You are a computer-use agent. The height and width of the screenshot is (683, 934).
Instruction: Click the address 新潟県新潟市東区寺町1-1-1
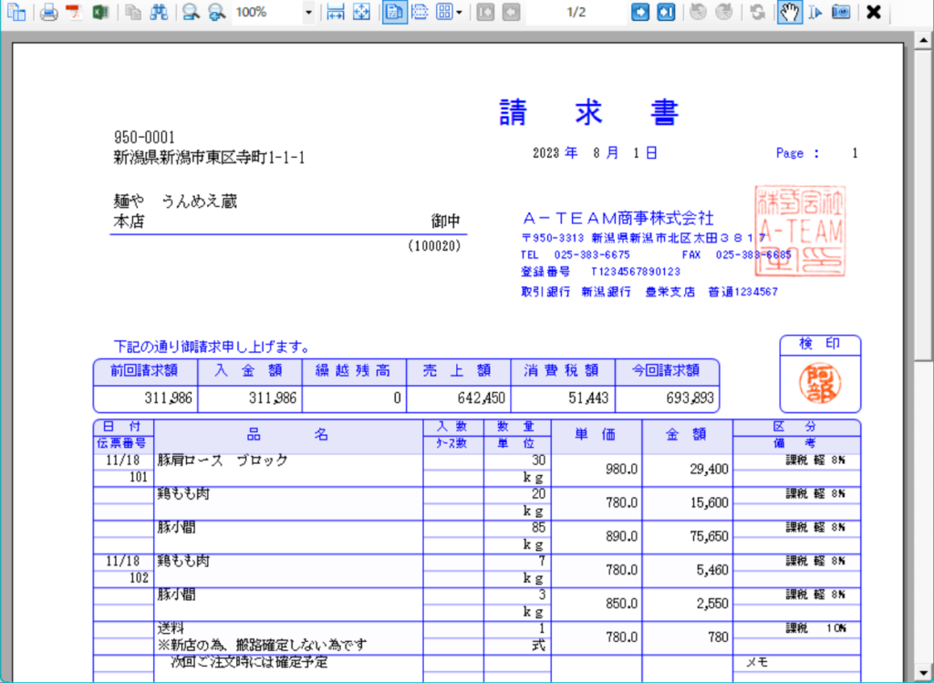[x=209, y=158]
